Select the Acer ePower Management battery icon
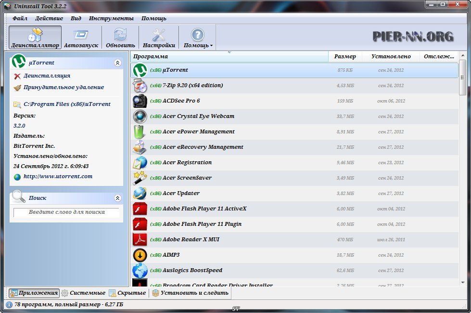471x313 pixels. coord(140,131)
